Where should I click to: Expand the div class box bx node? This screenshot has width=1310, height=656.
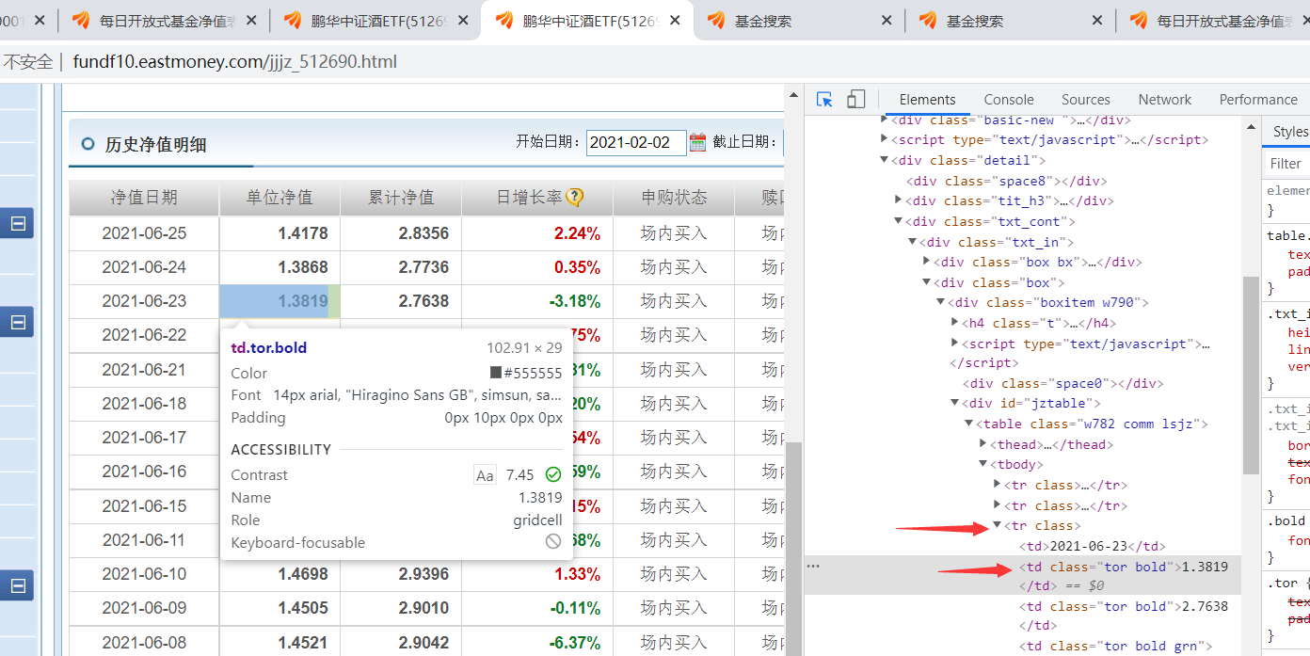[x=927, y=262]
